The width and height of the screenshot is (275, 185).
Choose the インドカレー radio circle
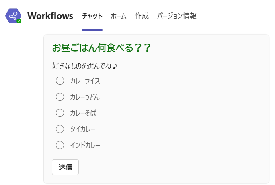[x=60, y=145]
